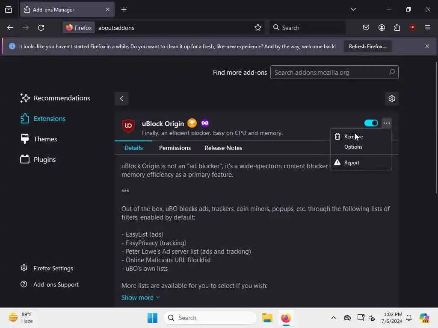Choose Remove from the extension menu
The height and width of the screenshot is (328, 438).
361,136
